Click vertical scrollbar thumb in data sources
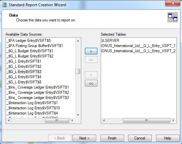Image resolution: width=182 pixels, height=144 pixels. pyautogui.click(x=78, y=71)
